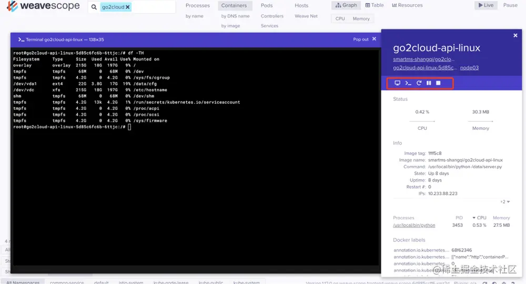This screenshot has height=284, width=526.
Task: Switch to Graph view mode
Action: (x=346, y=5)
